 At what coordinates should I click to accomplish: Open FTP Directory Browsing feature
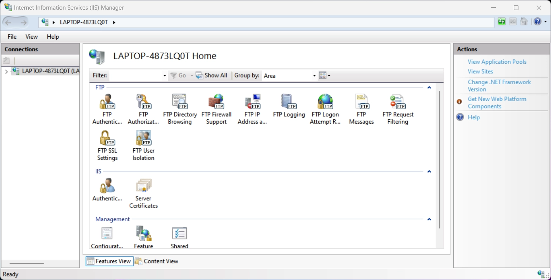[x=180, y=109]
